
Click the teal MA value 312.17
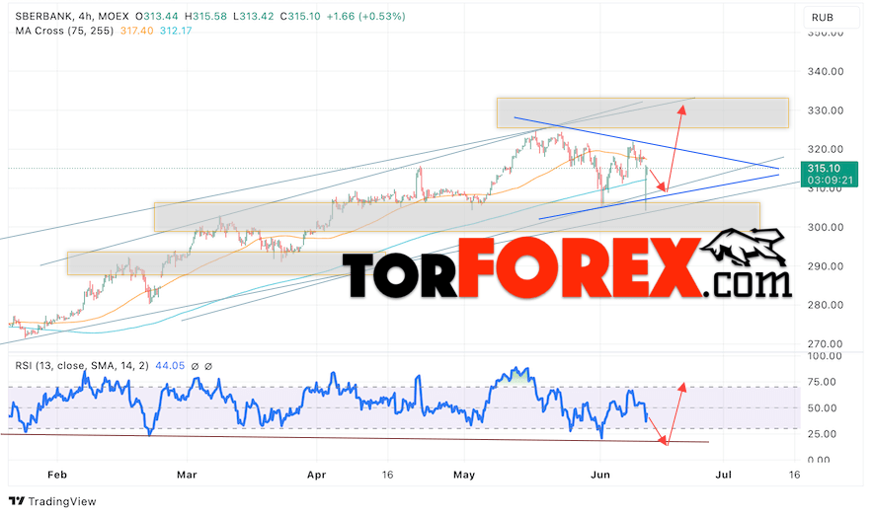click(176, 32)
